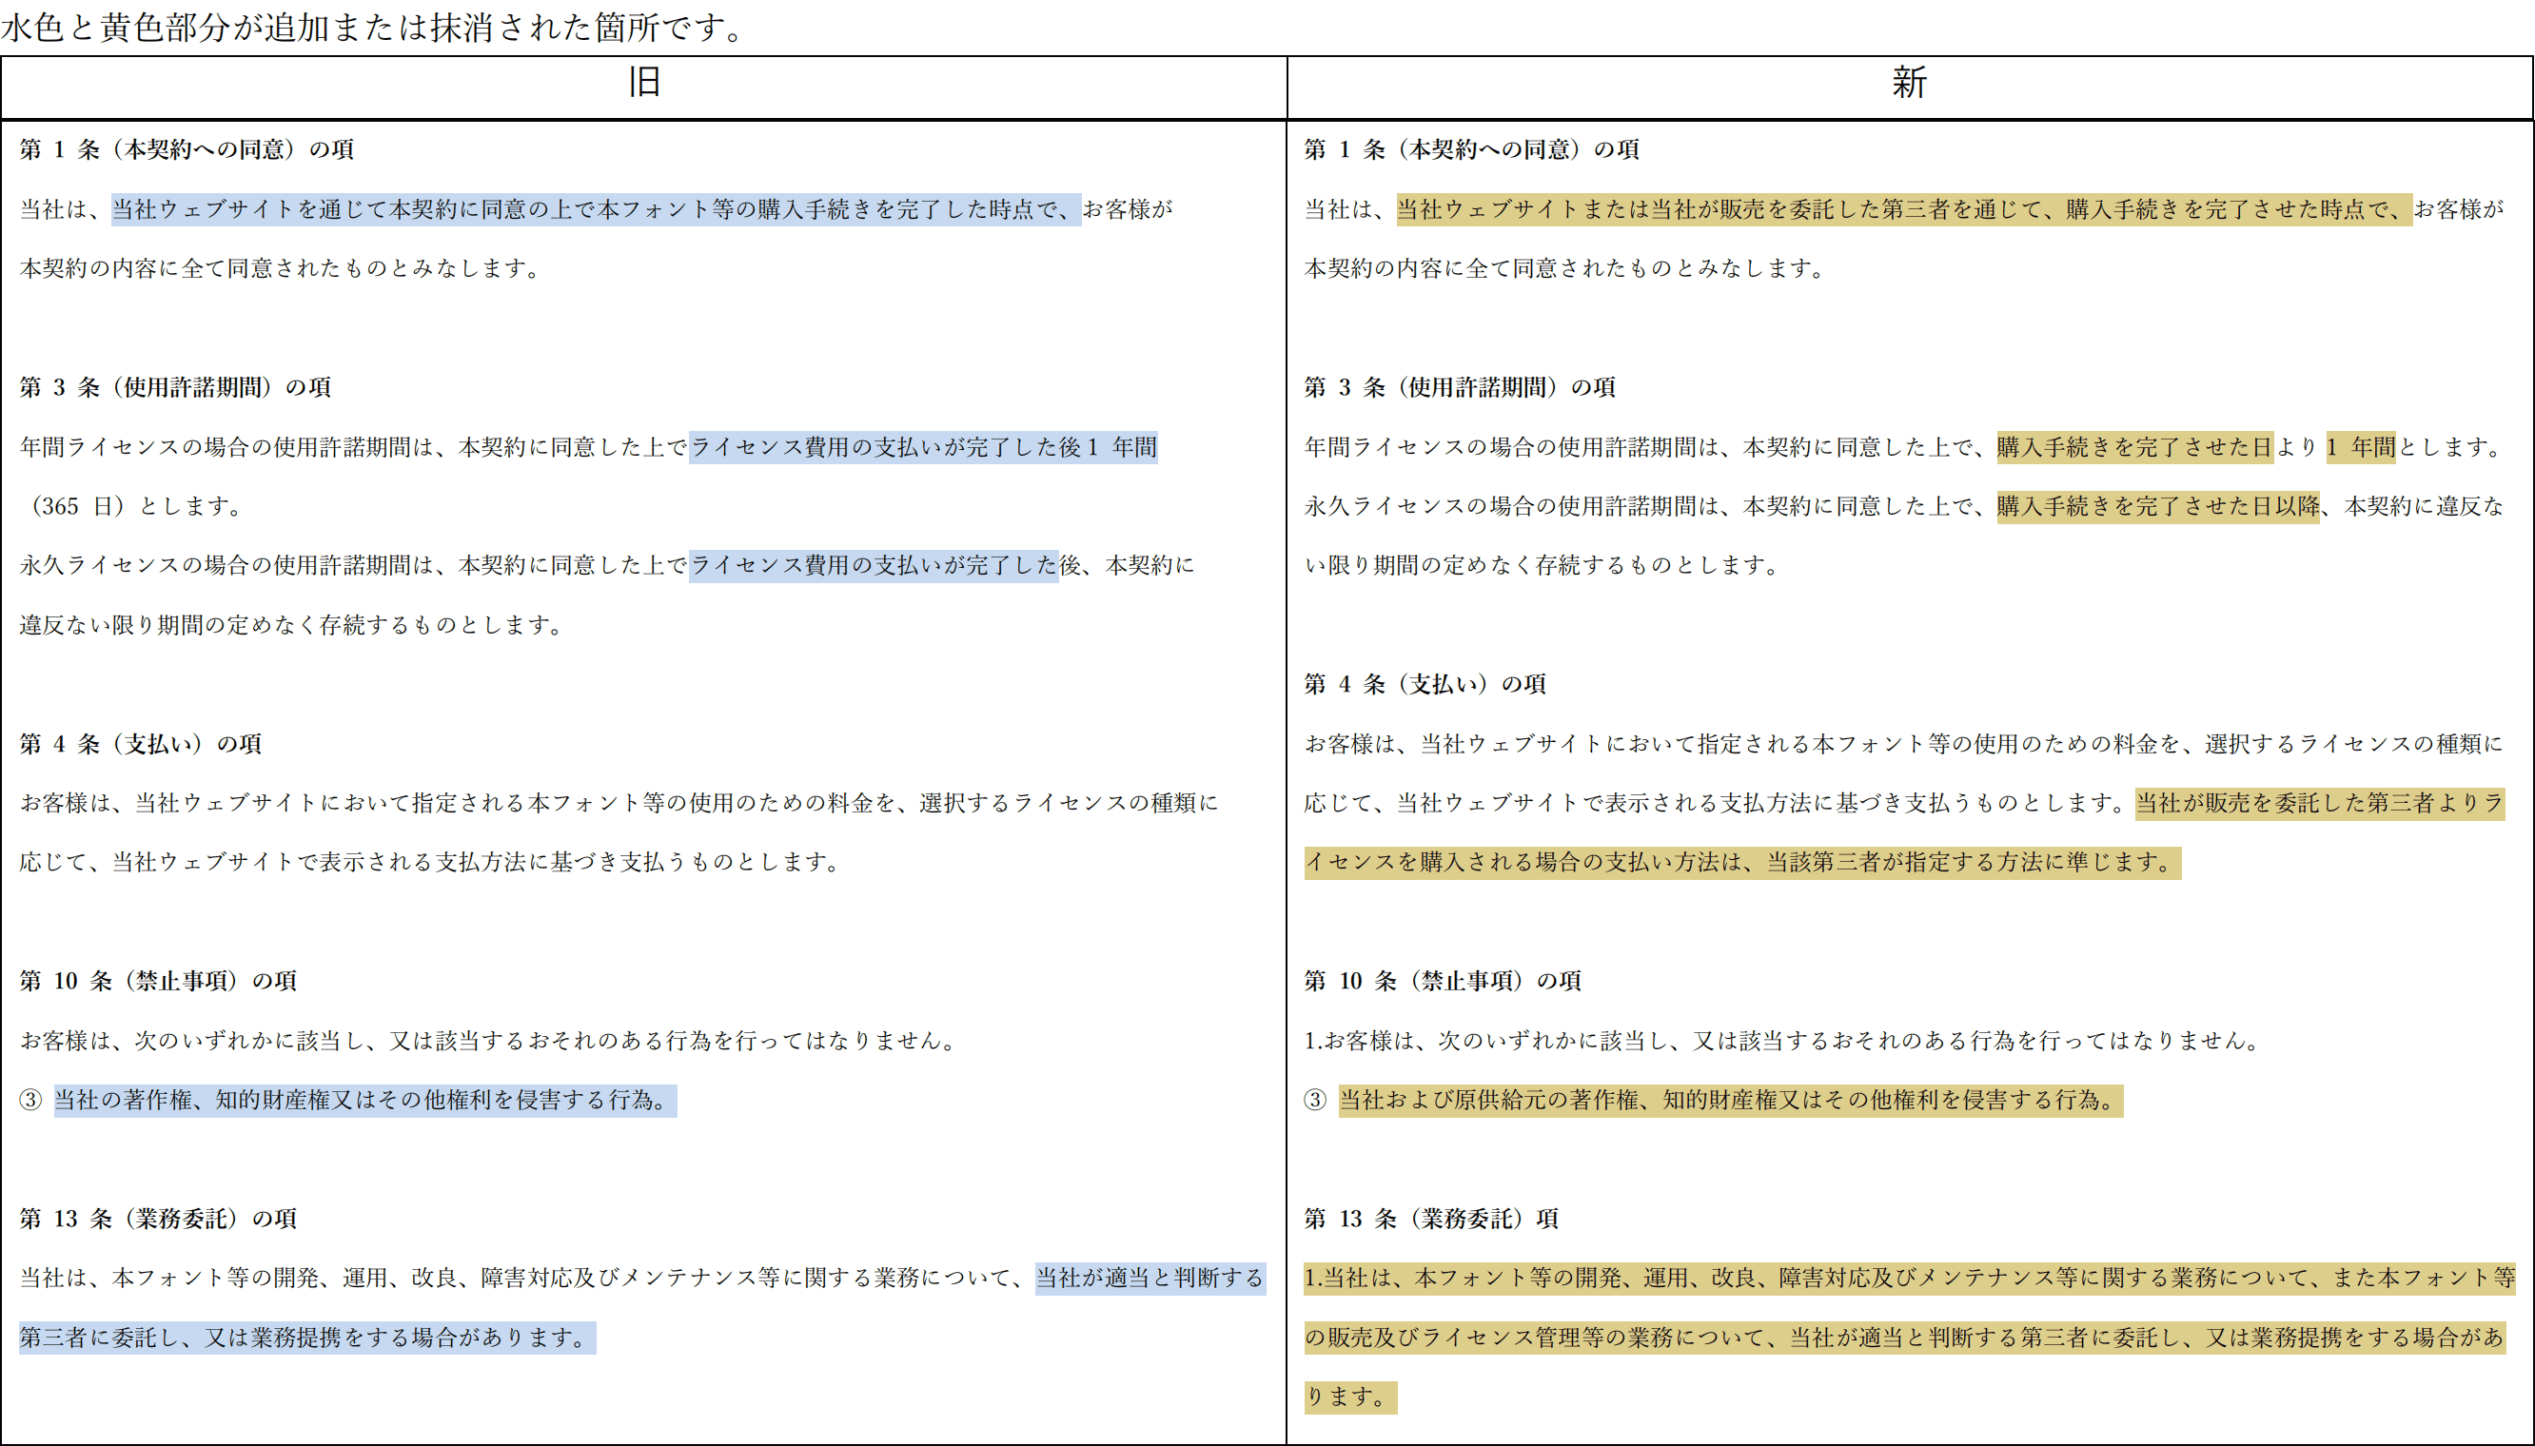
Task: Click the yellow item ③ 当社および原供給元 line
Action: (x=1729, y=1101)
